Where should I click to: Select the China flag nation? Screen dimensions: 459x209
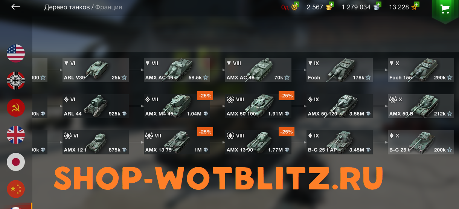(x=16, y=189)
